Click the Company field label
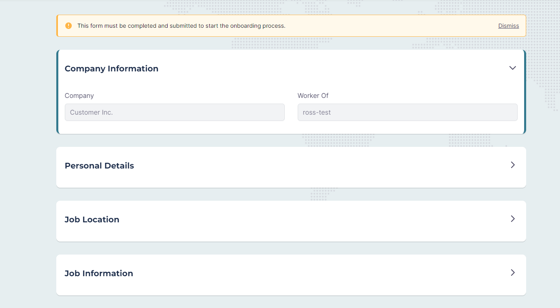Viewport: 560px width, 308px height. click(79, 95)
